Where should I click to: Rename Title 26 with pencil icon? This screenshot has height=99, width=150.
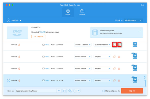tap(19, 57)
